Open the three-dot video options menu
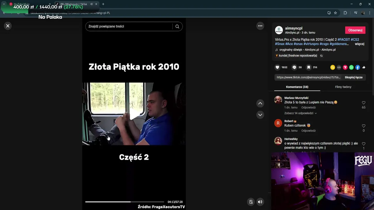Screen dimensions: 374x210 click(x=260, y=26)
